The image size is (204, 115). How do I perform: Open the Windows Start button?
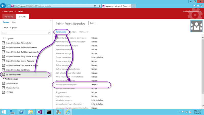click(x=4, y=112)
